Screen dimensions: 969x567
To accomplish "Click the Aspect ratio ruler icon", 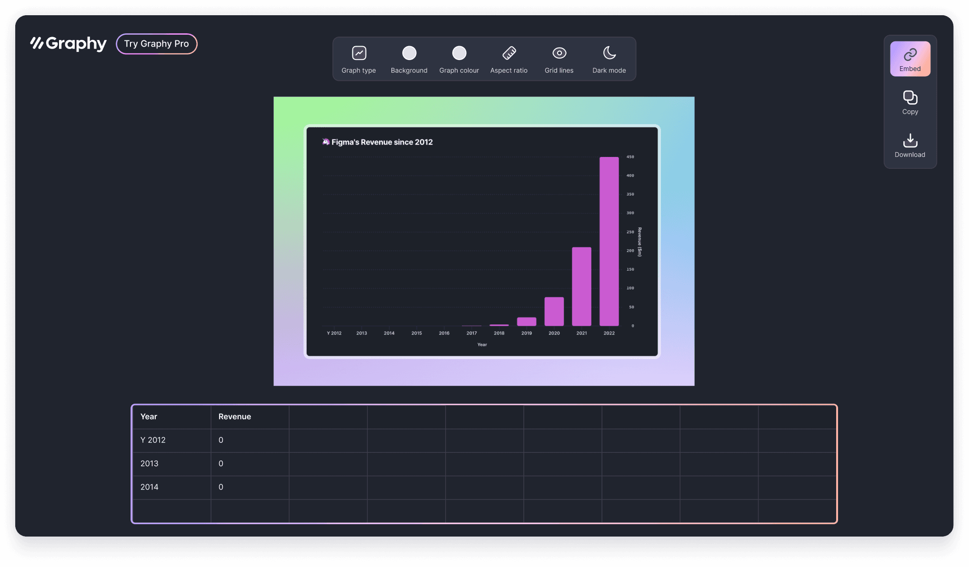I will 509,53.
